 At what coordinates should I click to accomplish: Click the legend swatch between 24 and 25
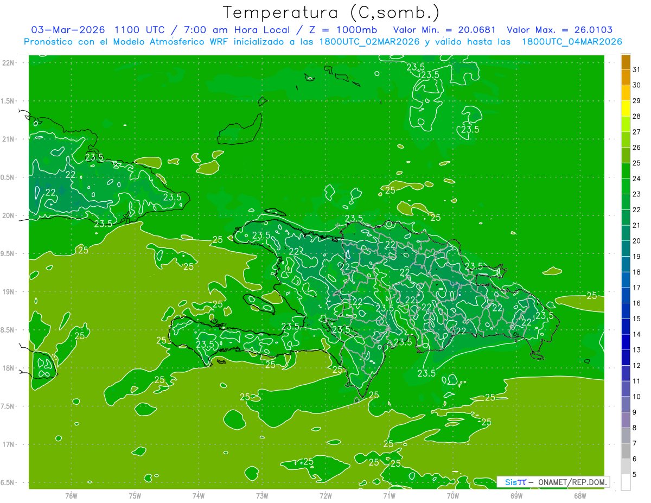pyautogui.click(x=626, y=171)
